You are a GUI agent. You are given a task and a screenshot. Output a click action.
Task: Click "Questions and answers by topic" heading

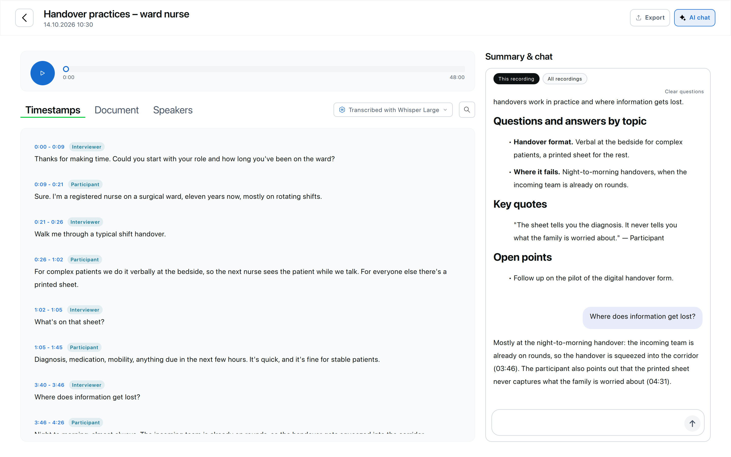[x=570, y=121]
